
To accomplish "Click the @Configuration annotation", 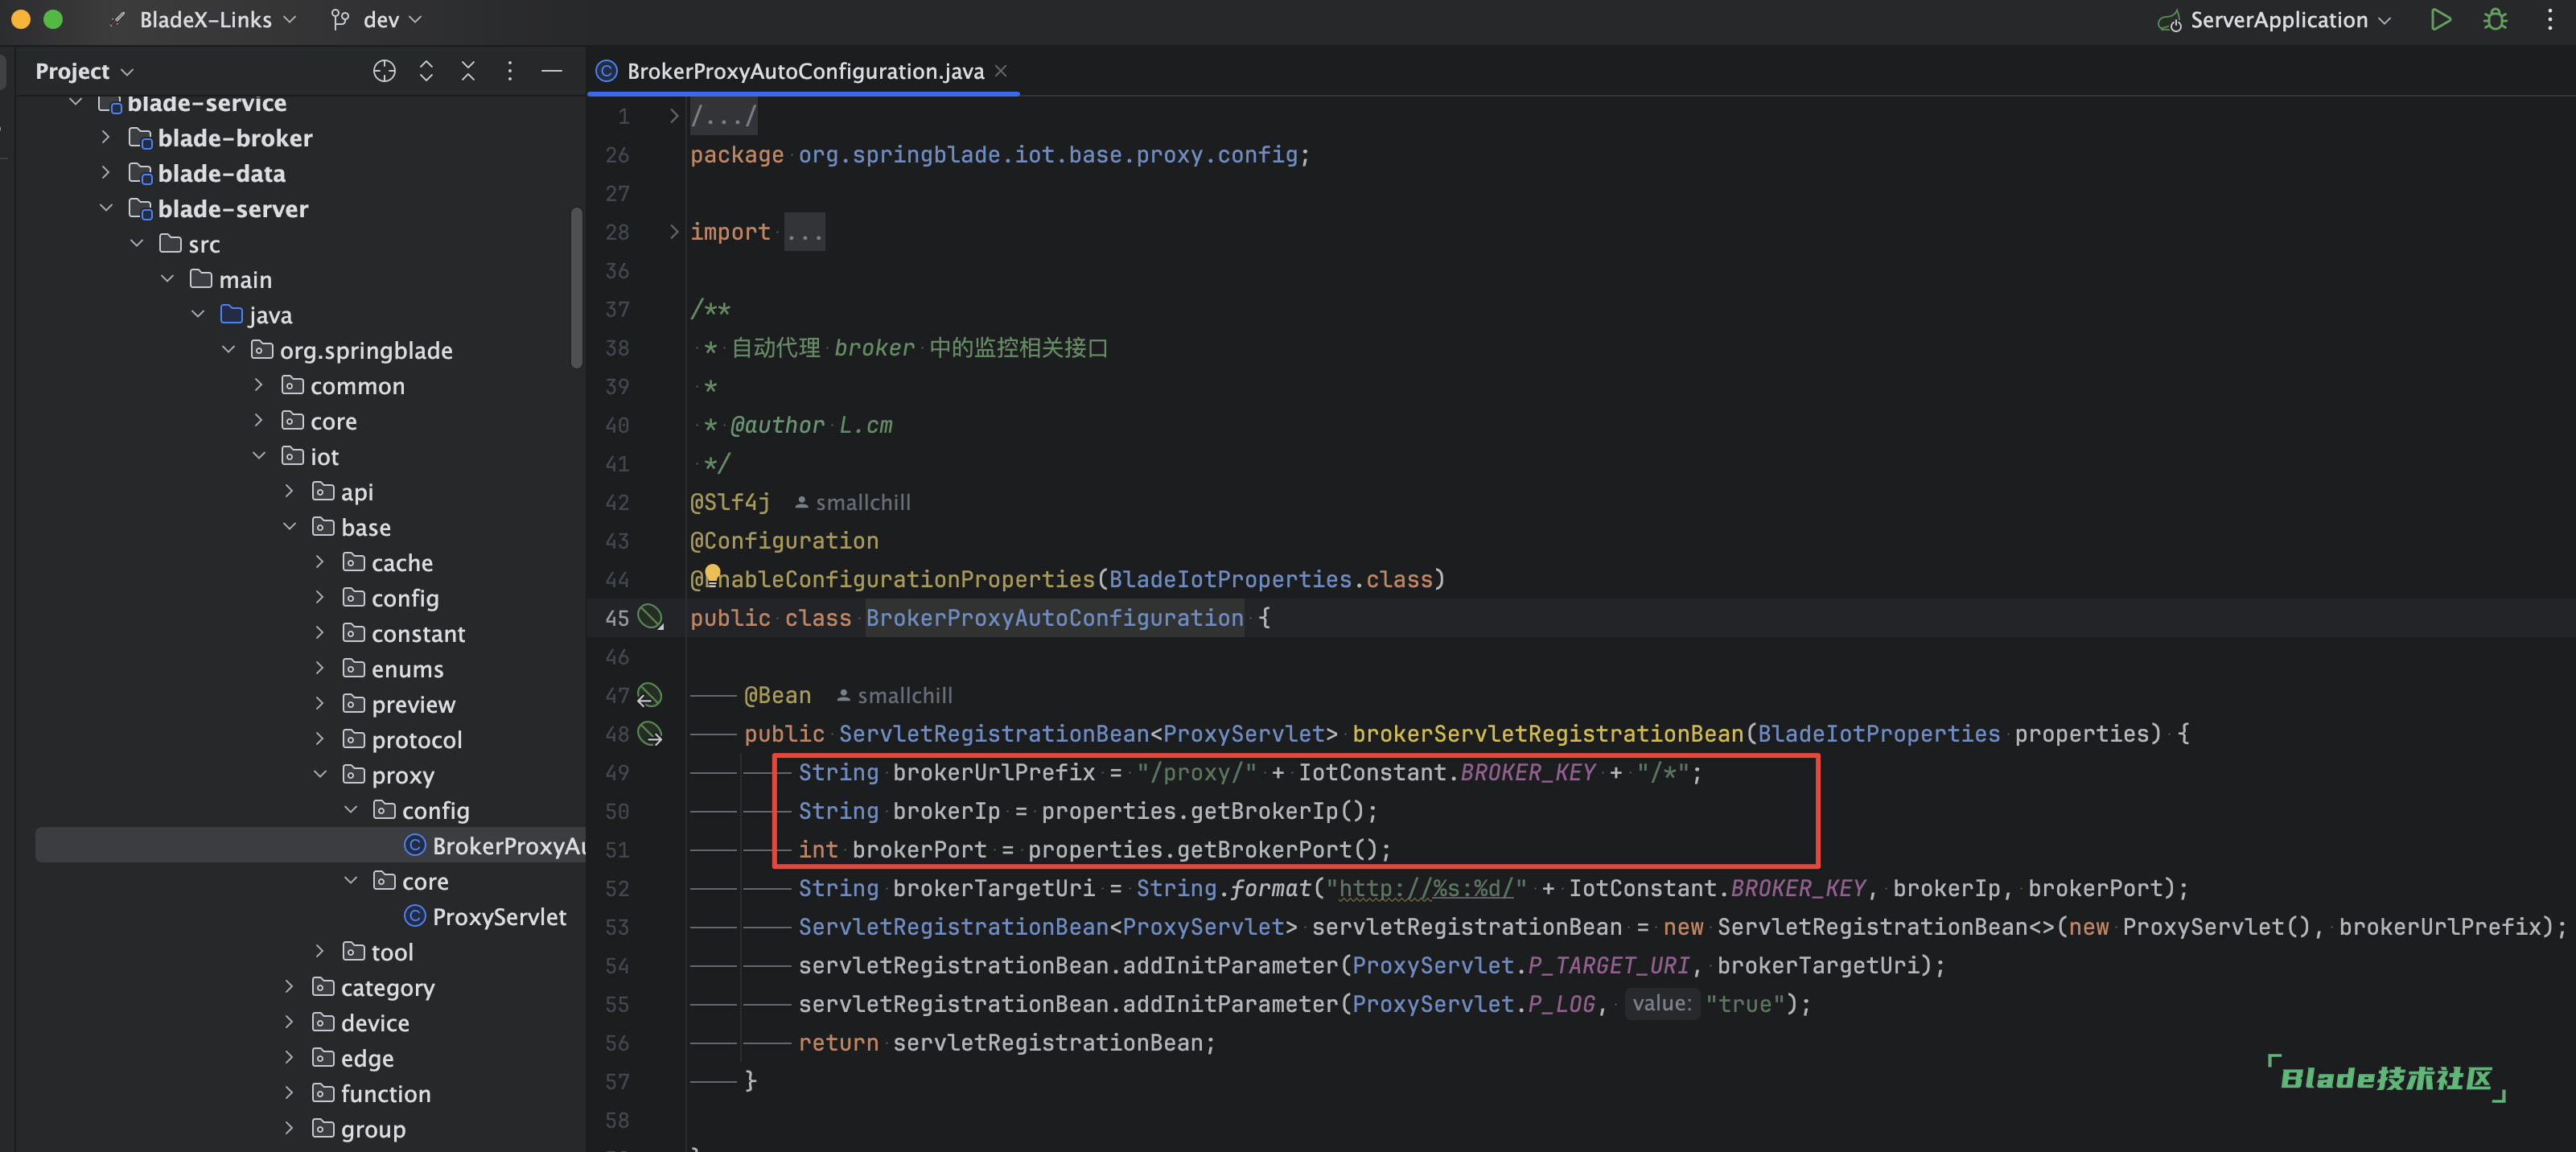I will [x=784, y=540].
